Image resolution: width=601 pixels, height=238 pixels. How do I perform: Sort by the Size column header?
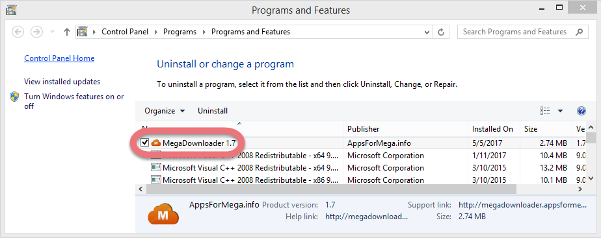[x=546, y=129]
